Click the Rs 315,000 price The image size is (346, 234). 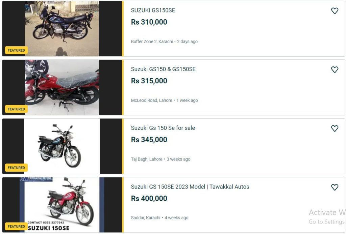pos(149,81)
